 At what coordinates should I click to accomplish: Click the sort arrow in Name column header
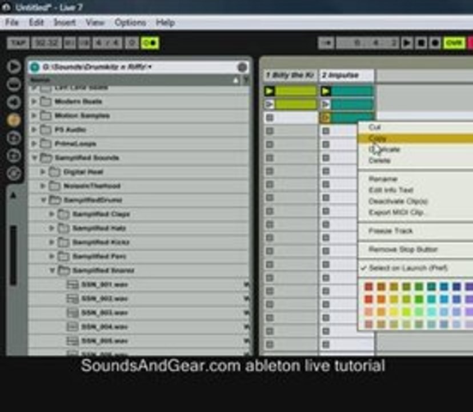point(236,80)
